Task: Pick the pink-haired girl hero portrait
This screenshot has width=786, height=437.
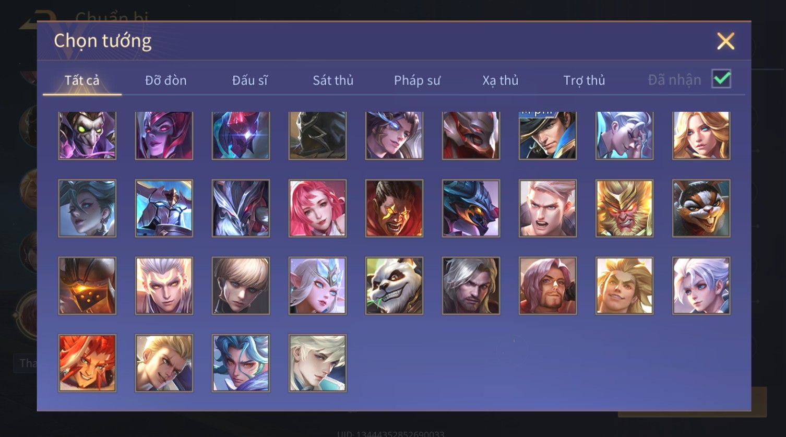Action: pos(317,208)
